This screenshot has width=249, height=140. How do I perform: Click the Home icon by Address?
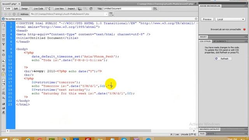pyautogui.click(x=18, y=14)
